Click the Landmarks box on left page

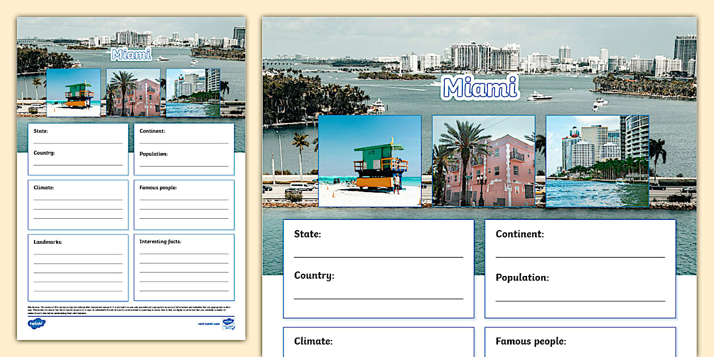click(78, 267)
